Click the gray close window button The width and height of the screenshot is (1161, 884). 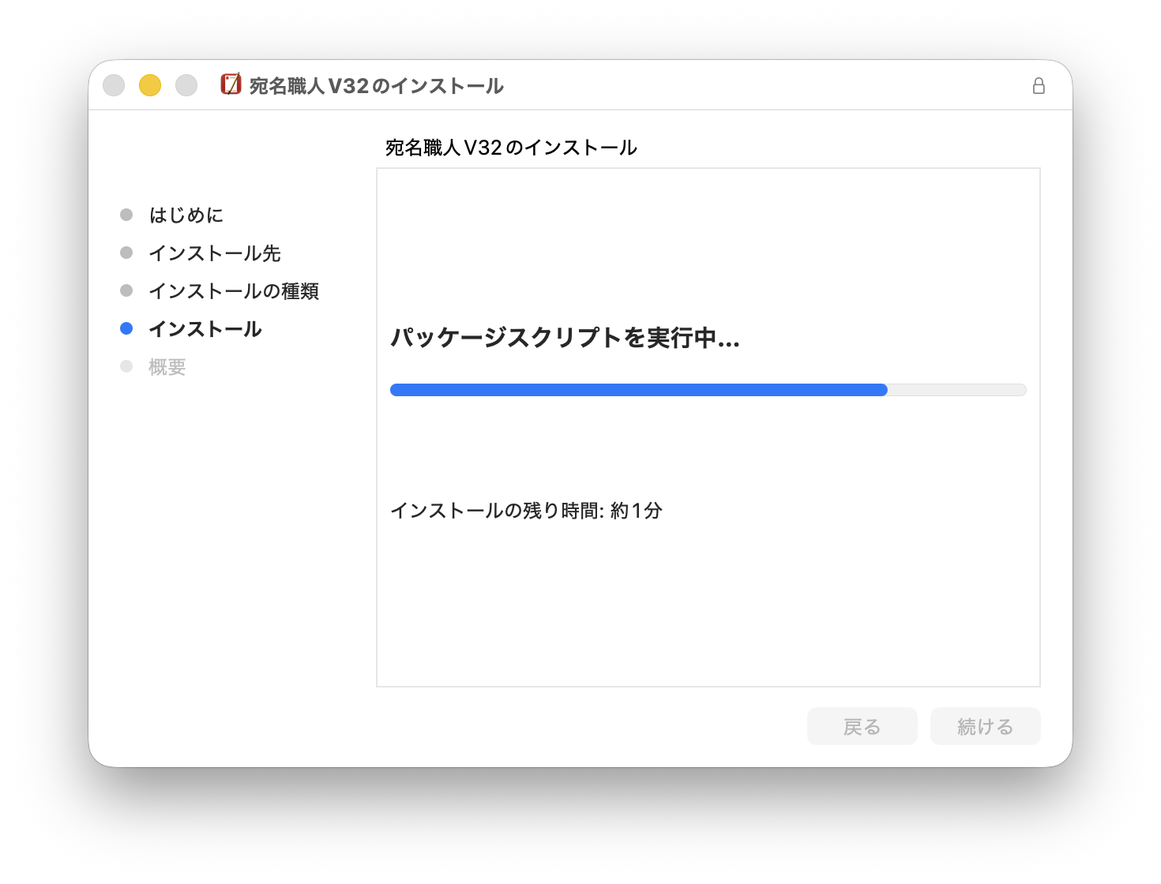point(114,85)
